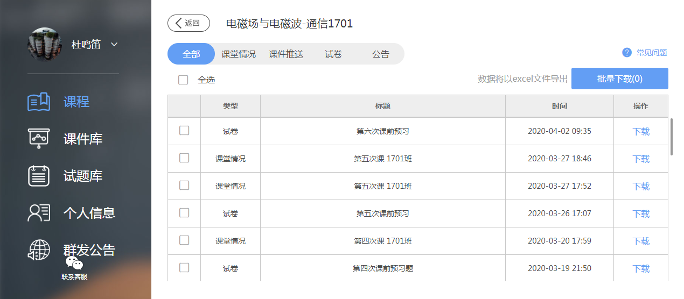Click the user avatar photo

click(x=45, y=45)
